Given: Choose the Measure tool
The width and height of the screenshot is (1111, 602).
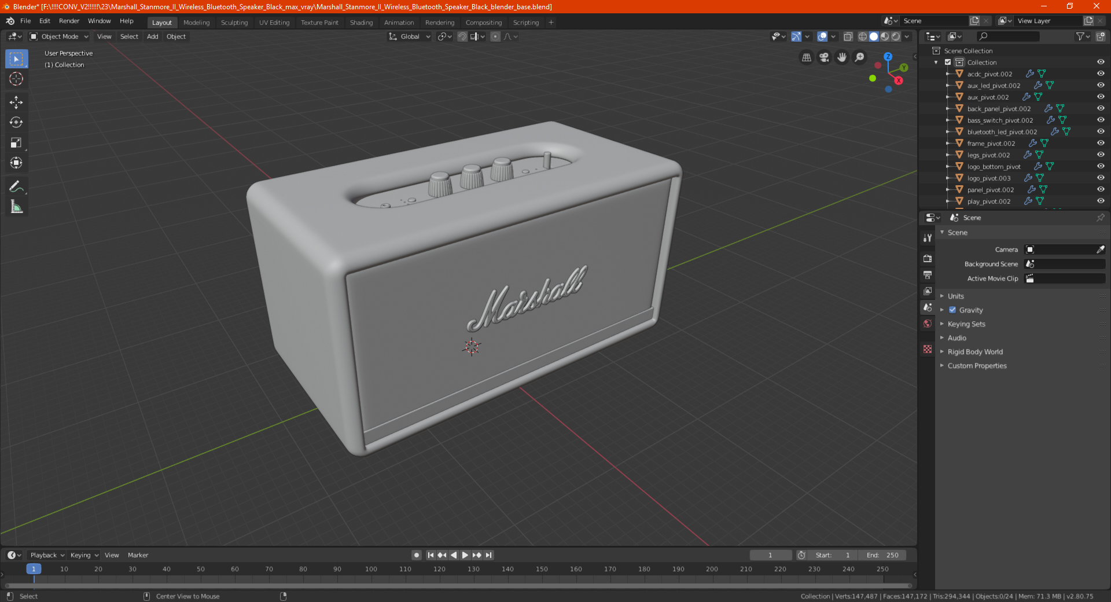Looking at the screenshot, I should coord(16,207).
